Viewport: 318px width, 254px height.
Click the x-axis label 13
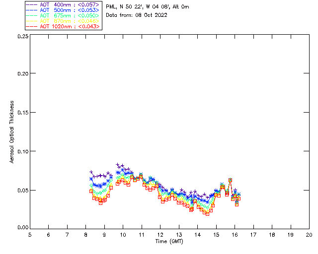[x=179, y=235]
